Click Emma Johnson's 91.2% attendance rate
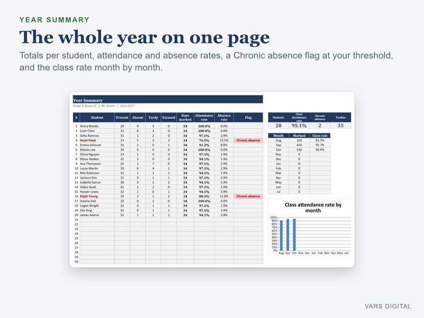Screen dimensions: 424x318 click(x=204, y=145)
